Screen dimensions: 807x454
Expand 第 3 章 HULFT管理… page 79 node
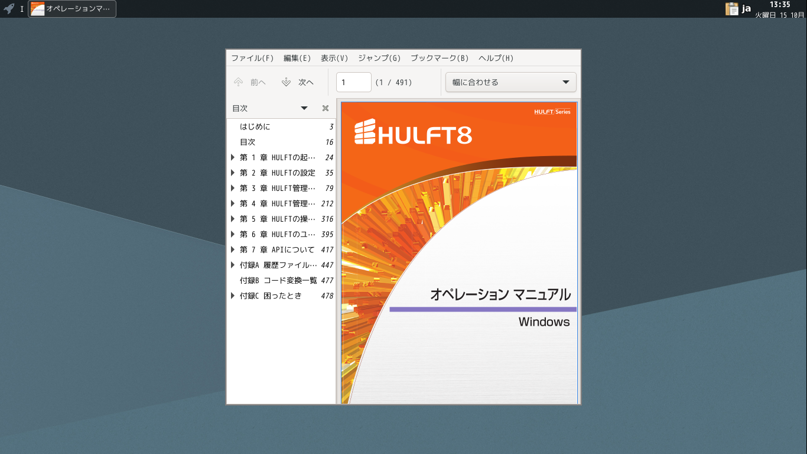tap(233, 188)
